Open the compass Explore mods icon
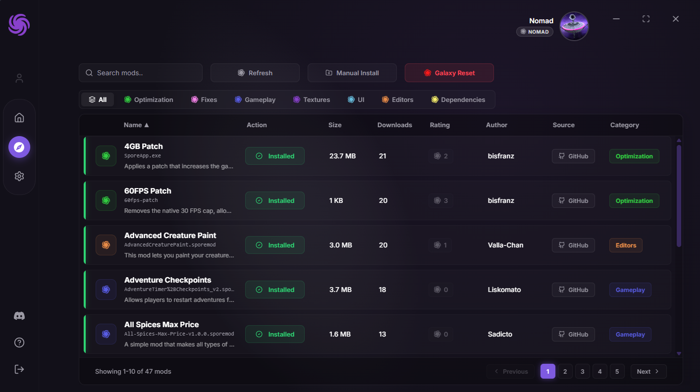Viewport: 700px width, 392px height. (19, 147)
